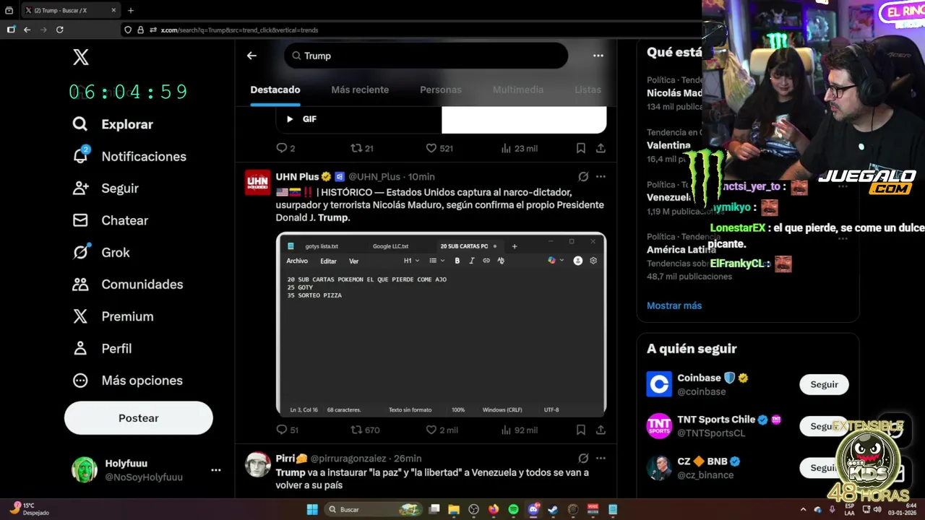Open a new browser tab
This screenshot has width=925, height=520.
click(131, 10)
